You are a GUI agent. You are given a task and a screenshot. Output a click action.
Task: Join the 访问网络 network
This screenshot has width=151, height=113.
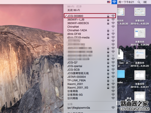click(x=90, y=98)
